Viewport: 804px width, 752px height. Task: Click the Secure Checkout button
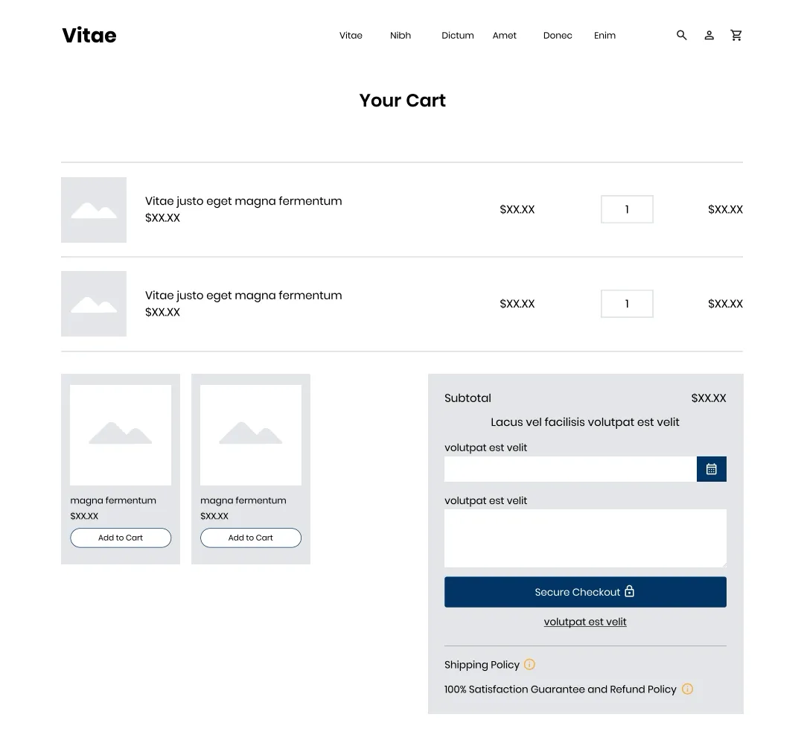(586, 592)
